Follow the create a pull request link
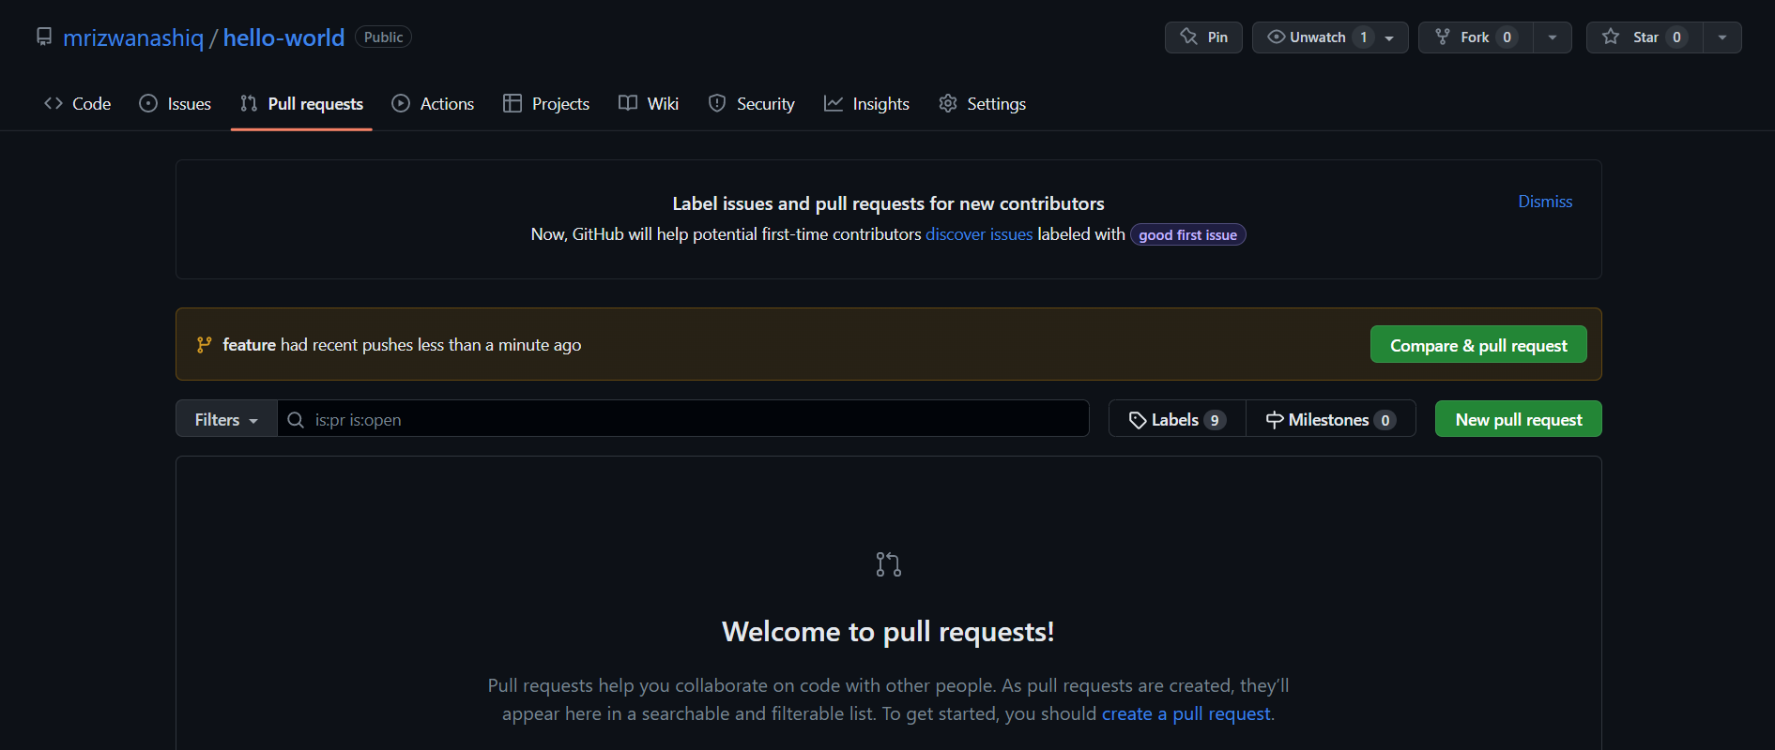 (x=1186, y=714)
